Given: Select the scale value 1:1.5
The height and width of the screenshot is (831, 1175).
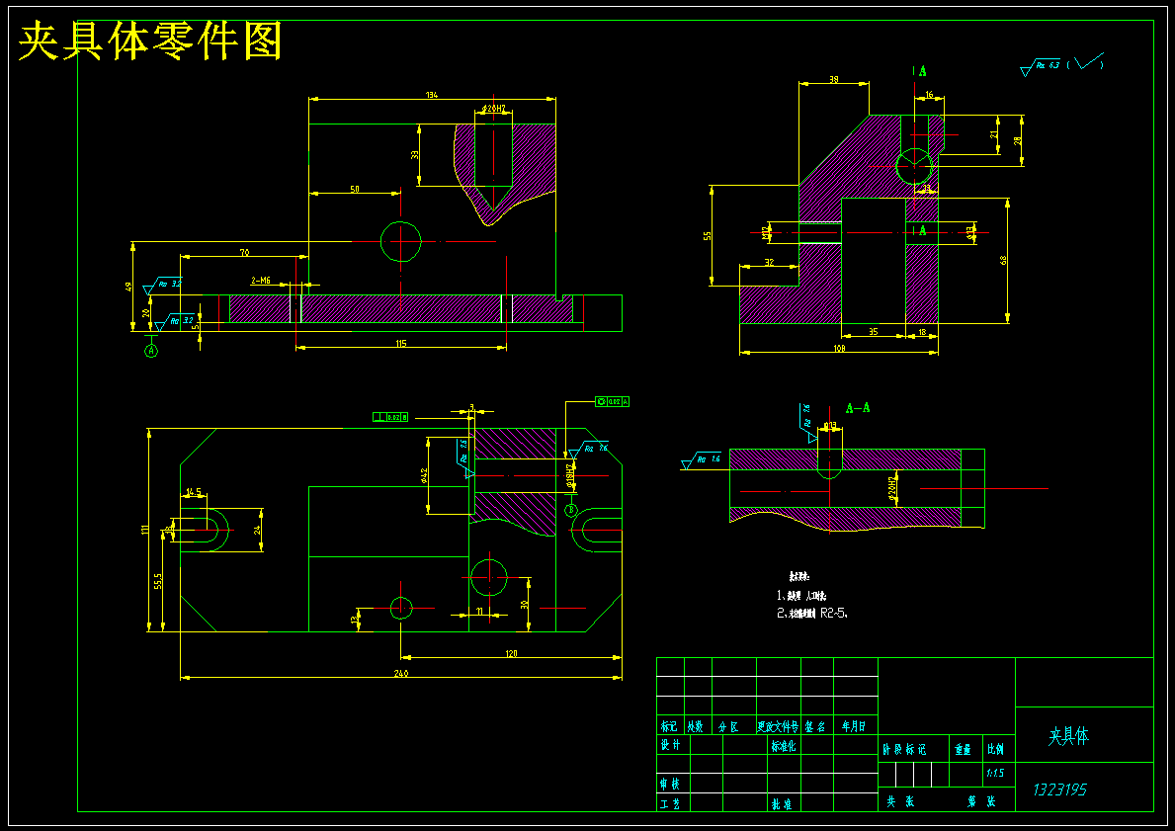Looking at the screenshot, I should tap(995, 774).
